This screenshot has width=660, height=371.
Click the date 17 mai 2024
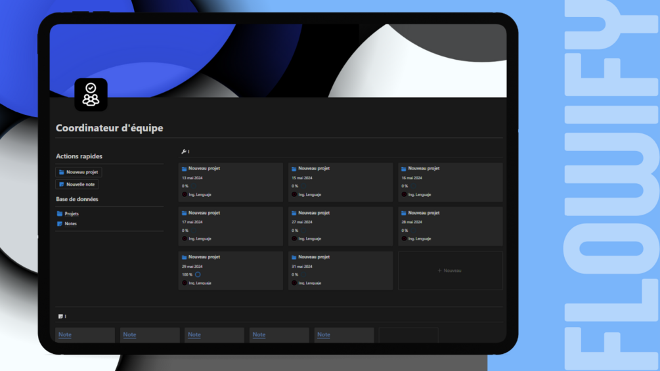click(192, 222)
